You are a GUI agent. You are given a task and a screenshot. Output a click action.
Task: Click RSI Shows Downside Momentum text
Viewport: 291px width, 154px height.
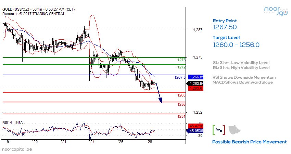pos(244,77)
